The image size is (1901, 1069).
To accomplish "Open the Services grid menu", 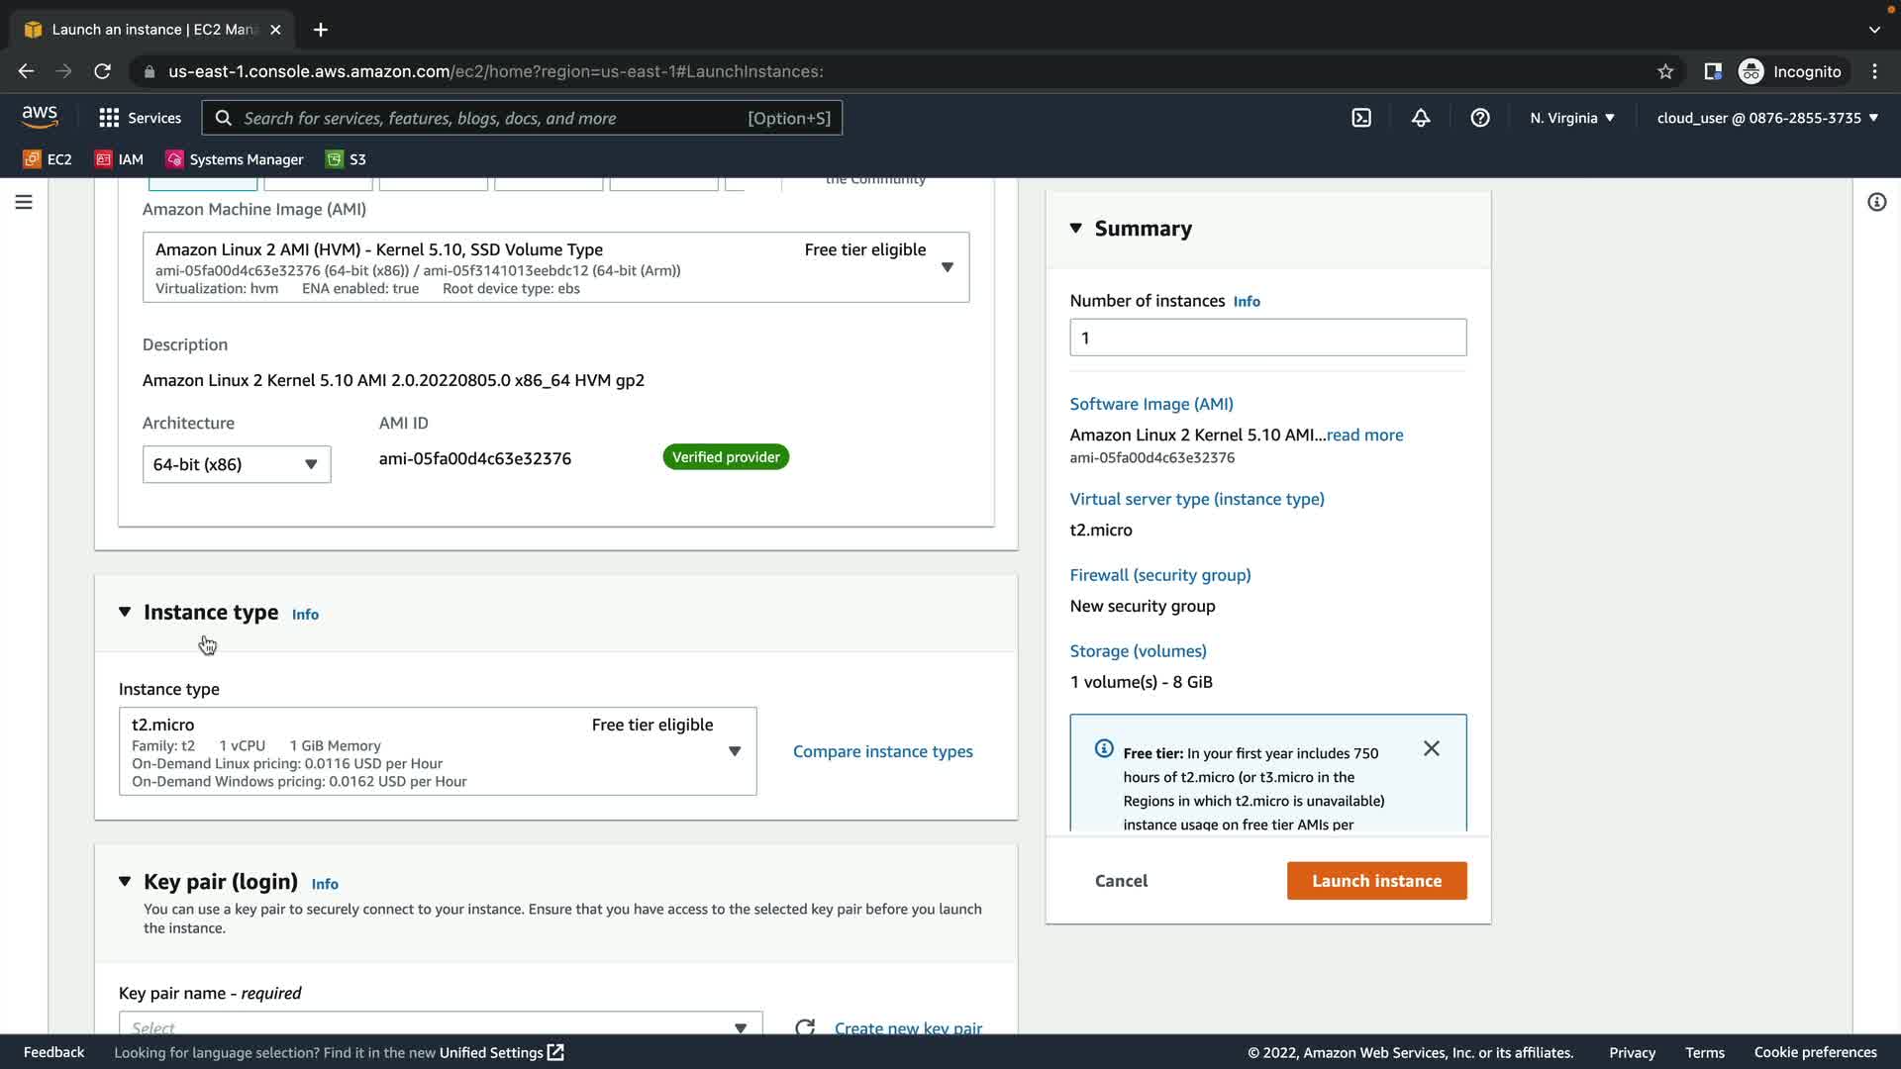I will (140, 118).
